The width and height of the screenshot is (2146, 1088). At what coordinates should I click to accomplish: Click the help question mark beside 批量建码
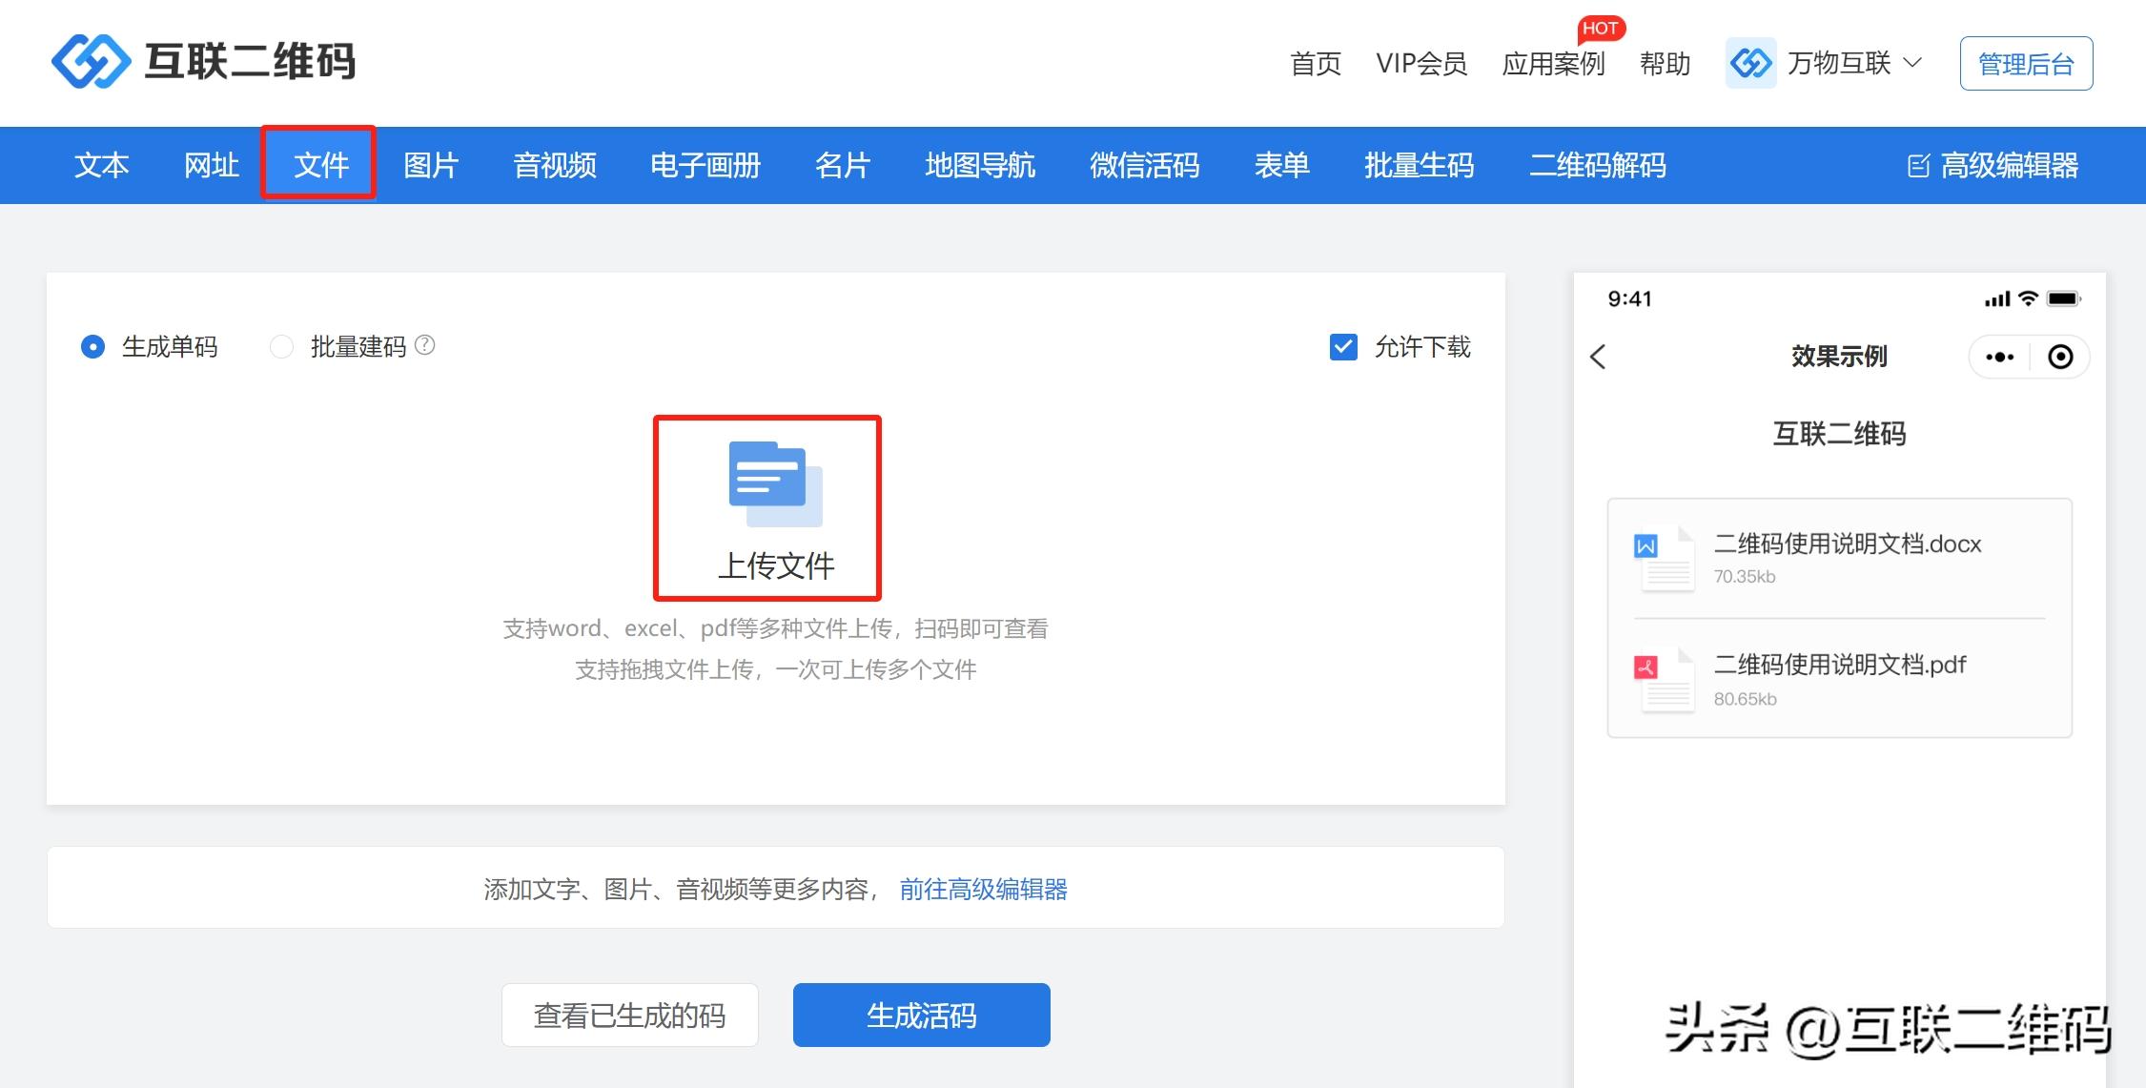(x=425, y=345)
